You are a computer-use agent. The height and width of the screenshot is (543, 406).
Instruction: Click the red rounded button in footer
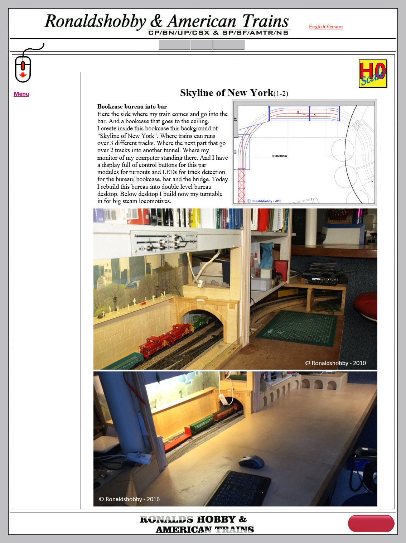tap(371, 523)
